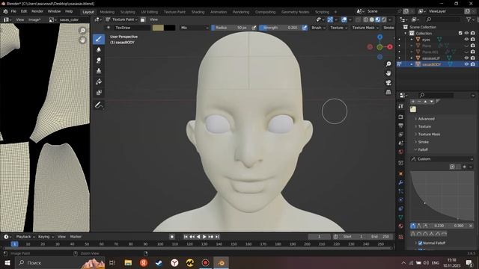The width and height of the screenshot is (479, 269).
Task: Open the Object properties tab
Action: click(401, 173)
